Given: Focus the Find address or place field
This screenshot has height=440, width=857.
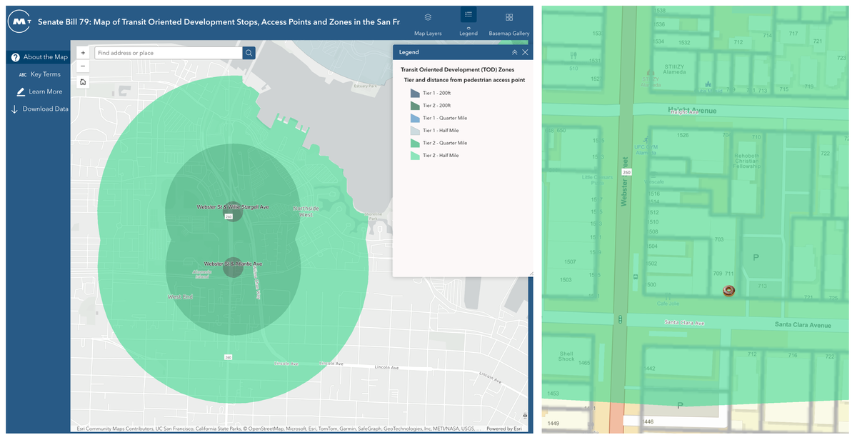Looking at the screenshot, I should coord(169,53).
